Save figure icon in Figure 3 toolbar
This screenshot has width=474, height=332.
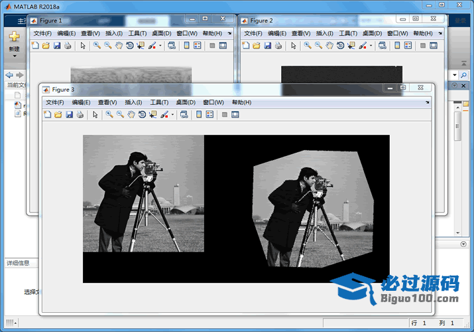coord(69,114)
